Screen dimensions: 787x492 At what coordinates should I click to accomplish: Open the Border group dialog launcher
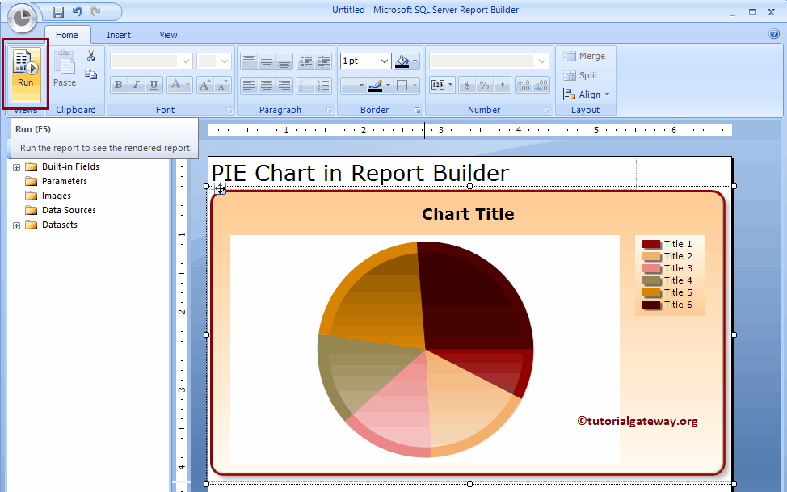point(417,111)
